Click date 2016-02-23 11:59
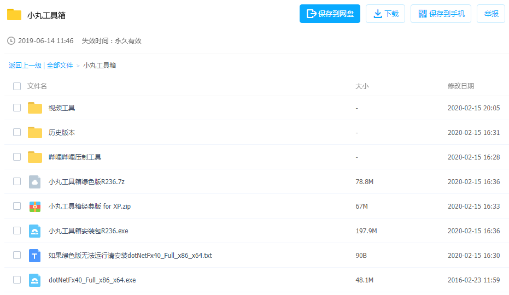Viewport: 509px width, 295px height. pos(473,280)
